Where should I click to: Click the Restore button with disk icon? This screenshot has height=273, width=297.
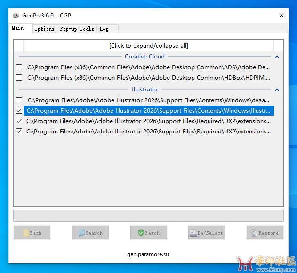pos(265,233)
